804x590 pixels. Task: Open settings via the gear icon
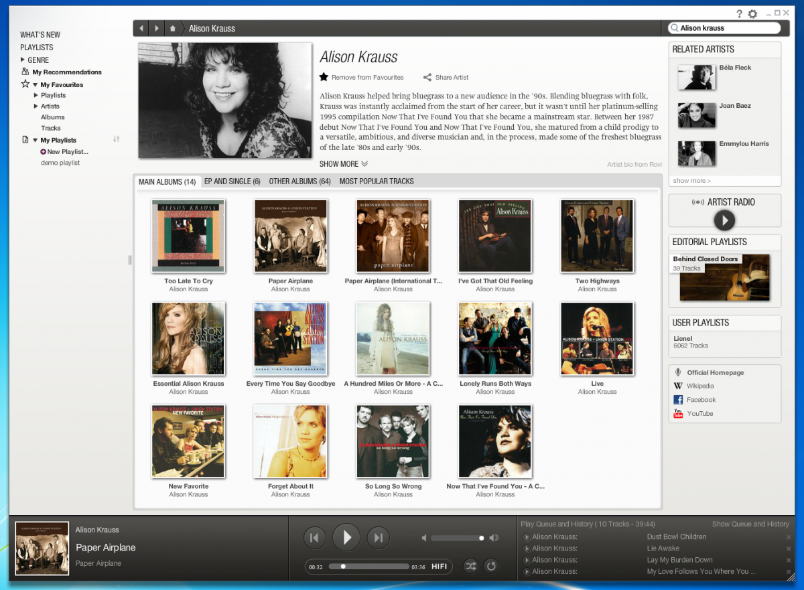[752, 14]
